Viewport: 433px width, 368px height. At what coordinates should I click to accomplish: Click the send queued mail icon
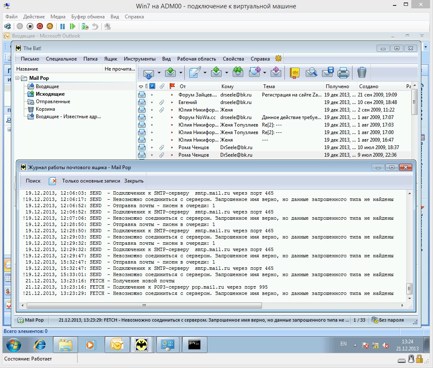click(171, 73)
